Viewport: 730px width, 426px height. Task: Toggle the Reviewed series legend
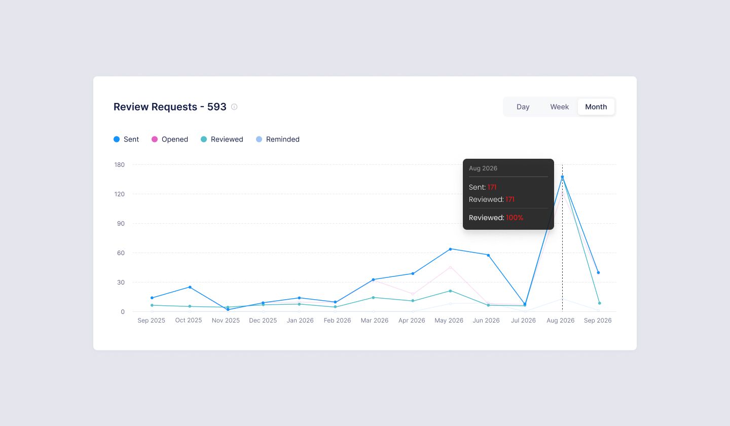point(222,139)
